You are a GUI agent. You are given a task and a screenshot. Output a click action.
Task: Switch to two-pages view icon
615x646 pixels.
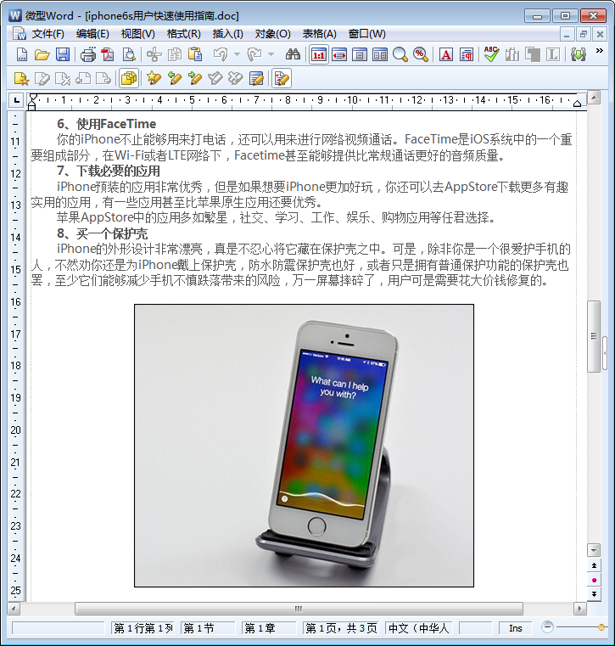coord(380,54)
